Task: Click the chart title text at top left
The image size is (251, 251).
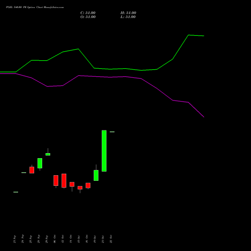Action: pos(35,8)
